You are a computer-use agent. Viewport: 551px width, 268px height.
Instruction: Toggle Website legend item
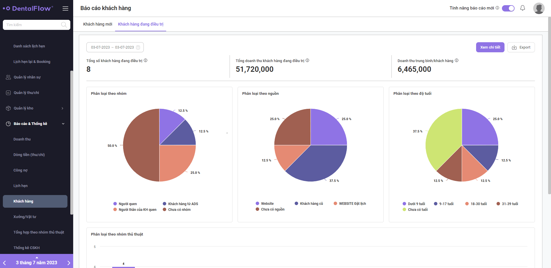click(265, 204)
